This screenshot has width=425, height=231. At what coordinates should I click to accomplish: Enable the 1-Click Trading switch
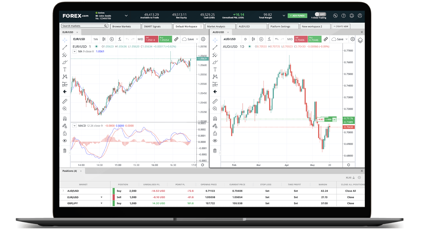point(320,14)
